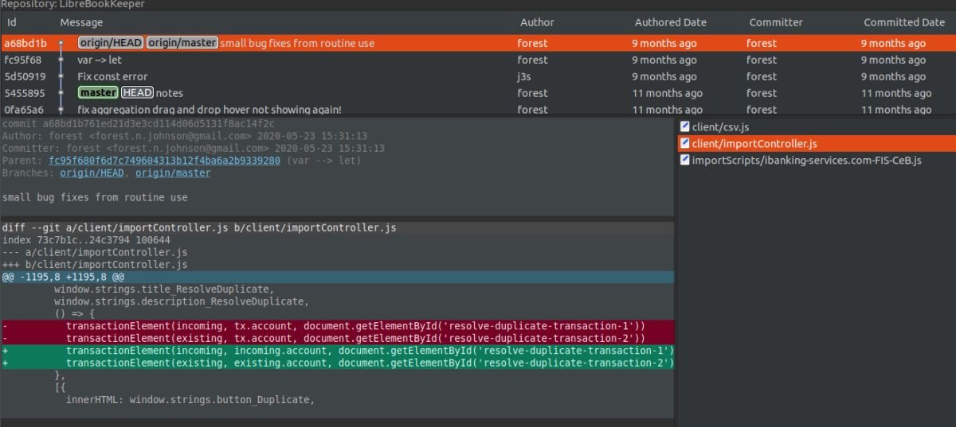The height and width of the screenshot is (427, 956).
Task: Select client/importController.js file entry
Action: (x=817, y=143)
